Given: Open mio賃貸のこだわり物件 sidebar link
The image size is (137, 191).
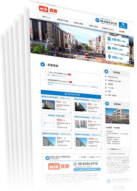Looking at the screenshot, I should pyautogui.click(x=114, y=81).
